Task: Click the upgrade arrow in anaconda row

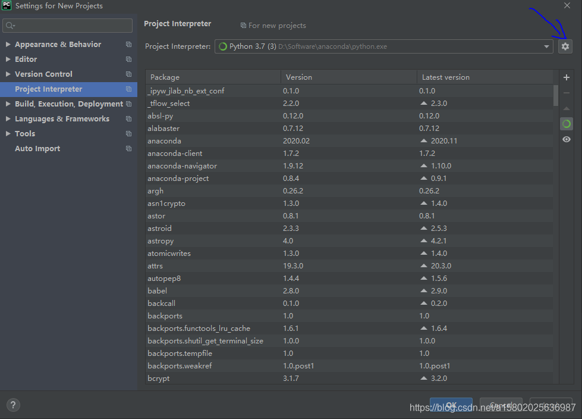Action: point(423,140)
